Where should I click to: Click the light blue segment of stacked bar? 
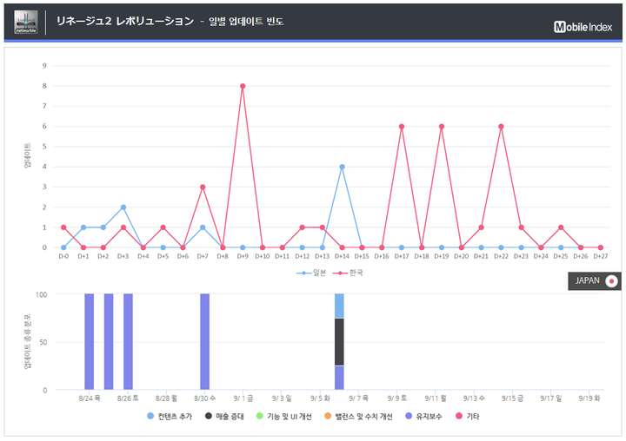coord(339,306)
